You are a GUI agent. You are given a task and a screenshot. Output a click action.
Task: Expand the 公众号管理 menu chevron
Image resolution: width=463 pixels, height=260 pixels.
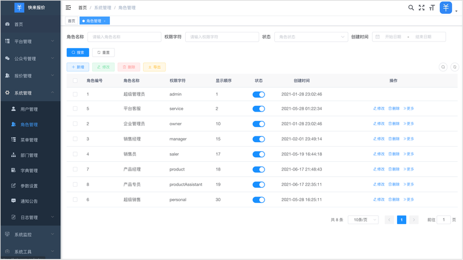tap(53, 58)
